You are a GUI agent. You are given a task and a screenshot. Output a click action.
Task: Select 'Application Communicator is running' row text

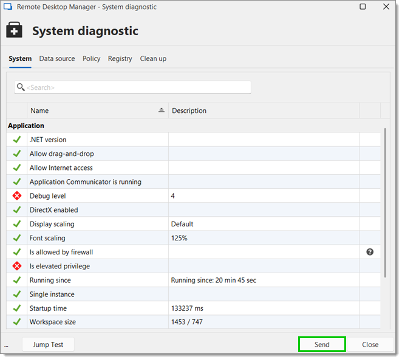[86, 182]
